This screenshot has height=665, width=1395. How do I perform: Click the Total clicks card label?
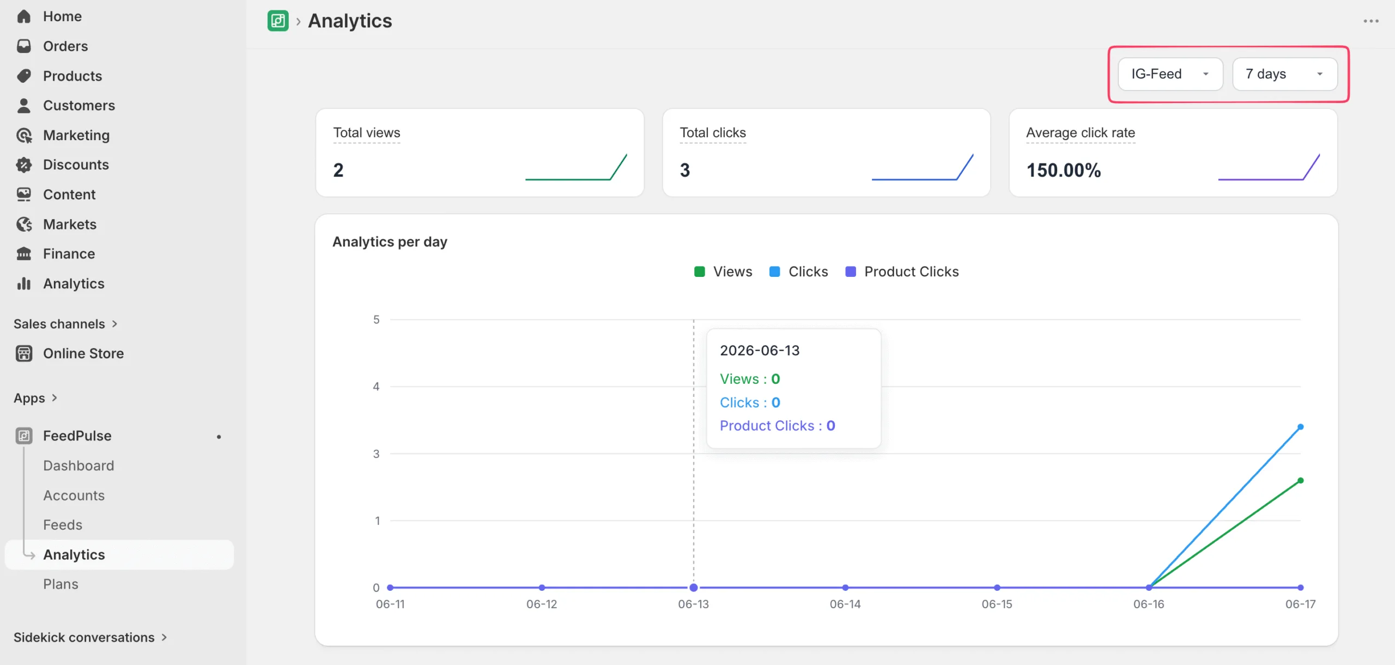[713, 132]
